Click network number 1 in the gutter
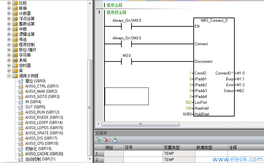This screenshot has width=264, height=163. [99, 12]
